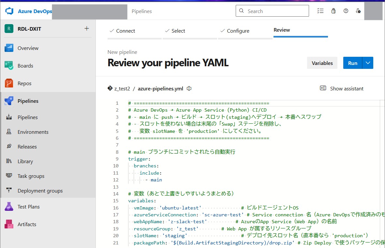This screenshot has height=248, width=385.
Task: Expand the Run dropdown arrow
Action: (368, 63)
